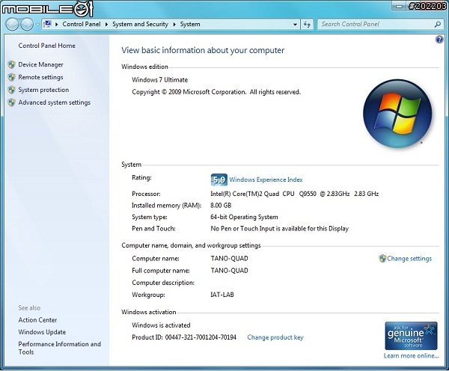Click the shield icon beside System protection
The width and height of the screenshot is (449, 371).
click(11, 90)
